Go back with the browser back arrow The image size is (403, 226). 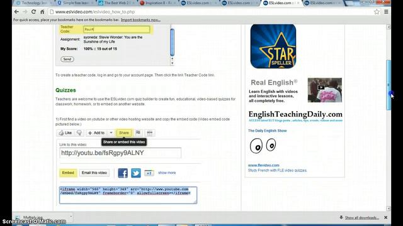pos(16,12)
